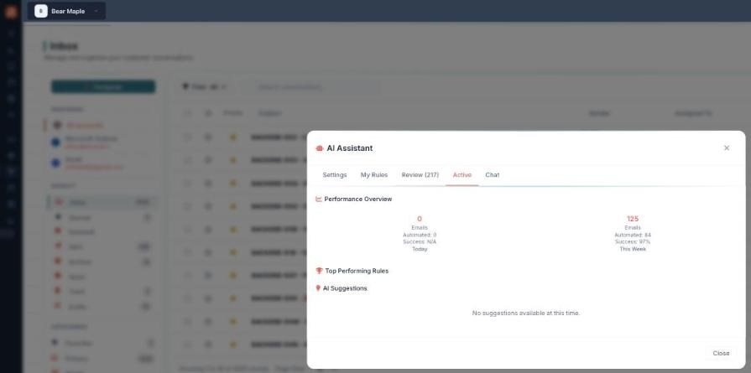Image resolution: width=751 pixels, height=373 pixels.
Task: Click today's email count of 0
Action: (x=420, y=219)
